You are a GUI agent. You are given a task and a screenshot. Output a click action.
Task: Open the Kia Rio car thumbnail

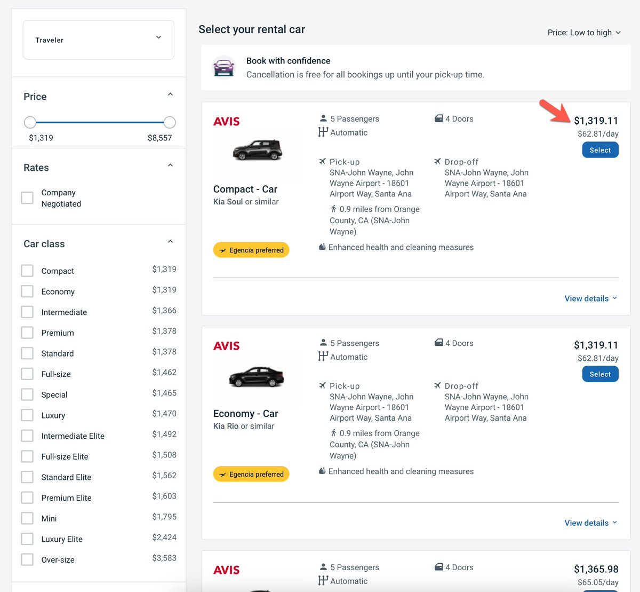pos(257,377)
